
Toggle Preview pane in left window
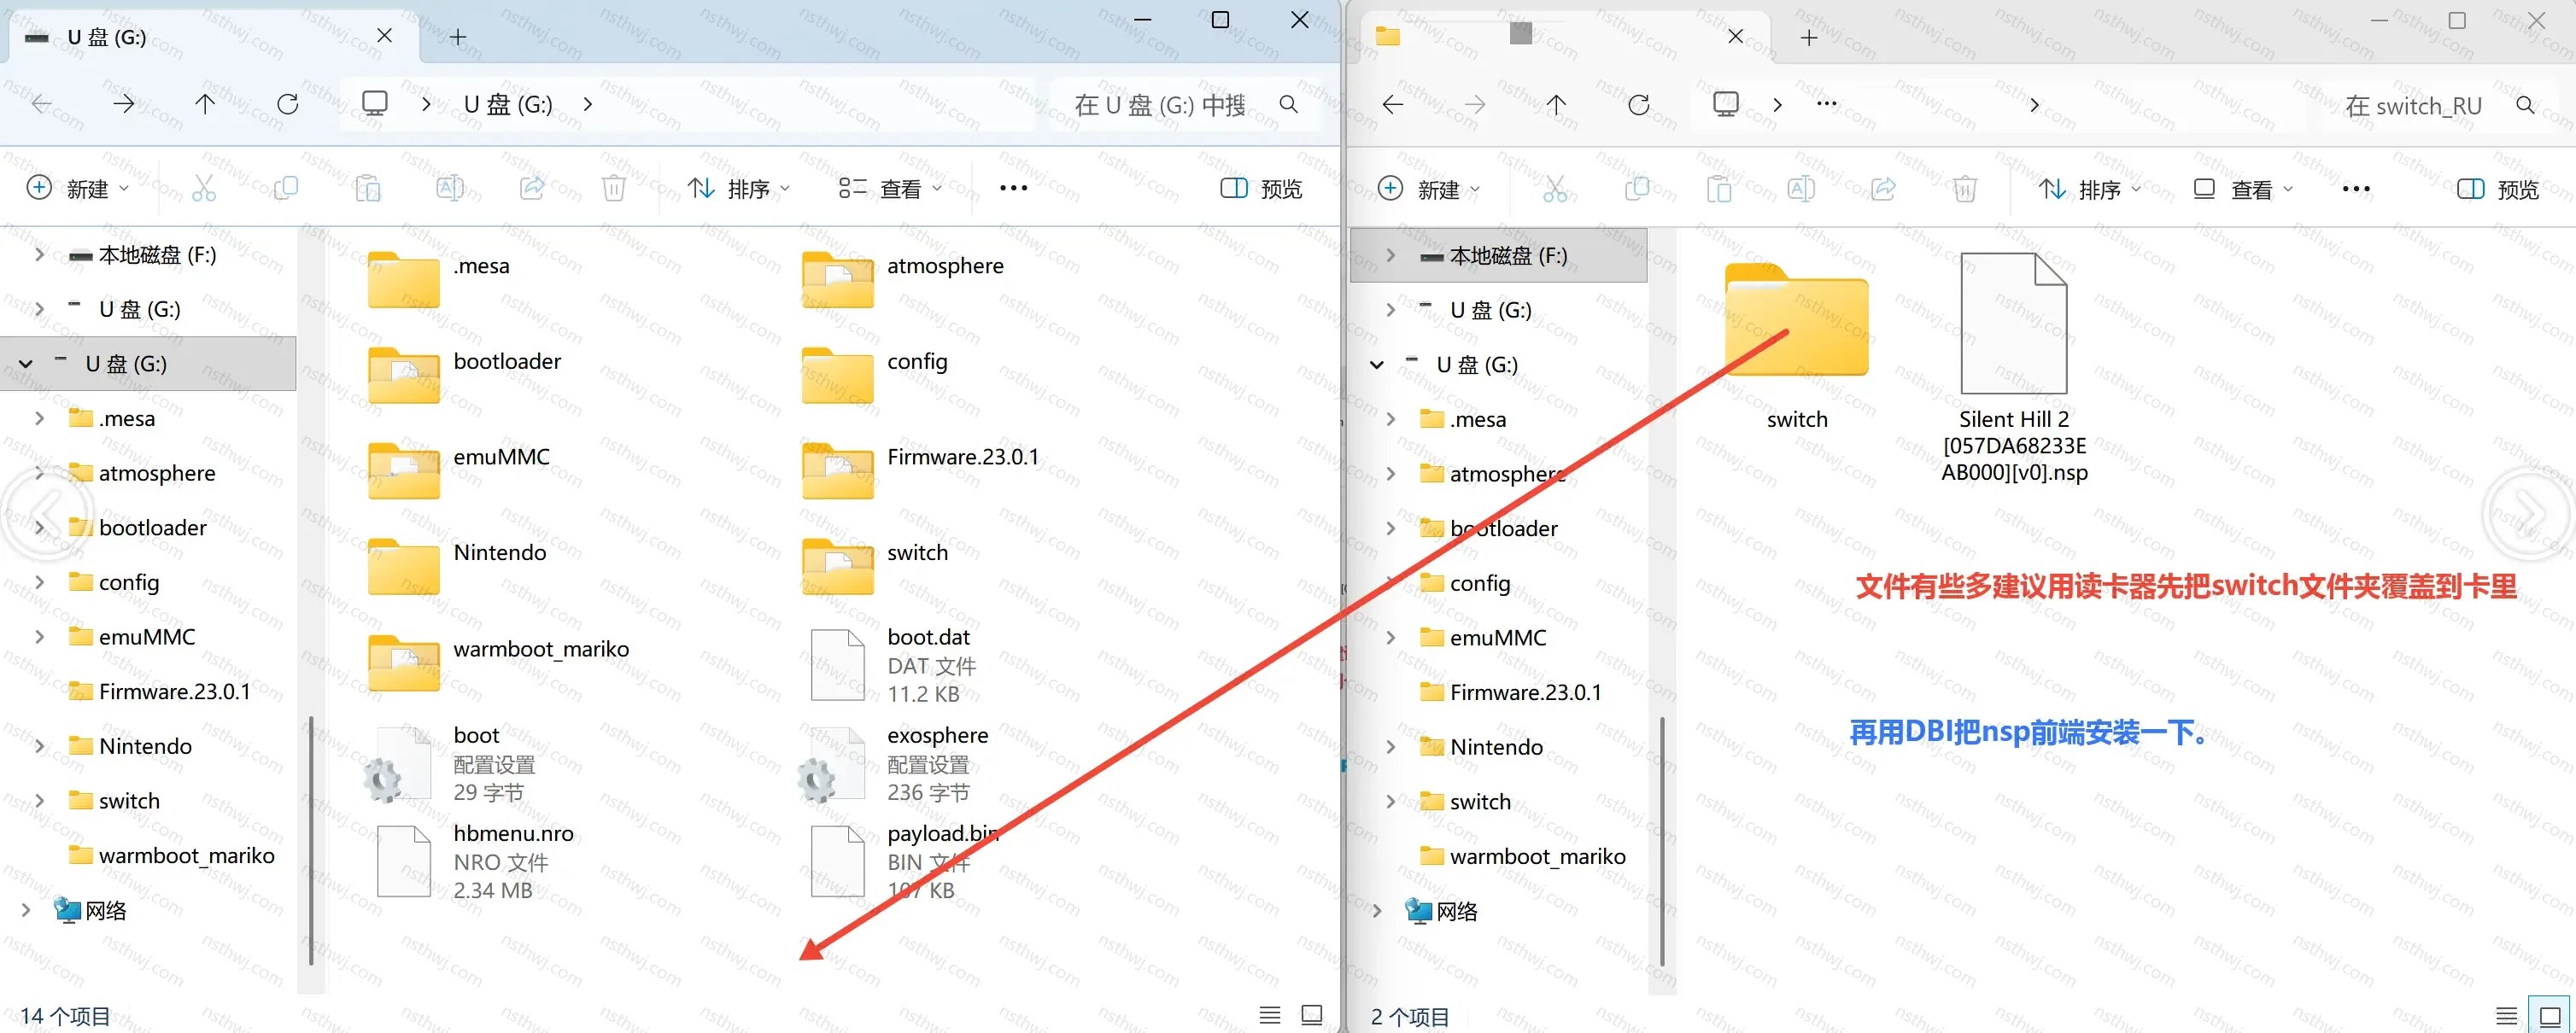coord(1261,189)
